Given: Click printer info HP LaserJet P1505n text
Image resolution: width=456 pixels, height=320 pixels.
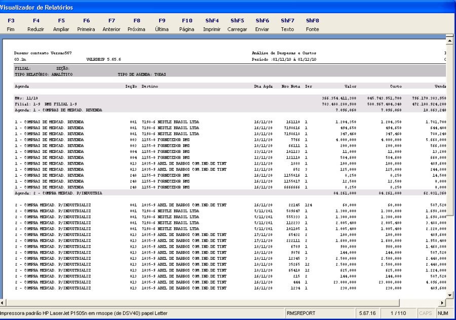Looking at the screenshot, I should pyautogui.click(x=84, y=313).
